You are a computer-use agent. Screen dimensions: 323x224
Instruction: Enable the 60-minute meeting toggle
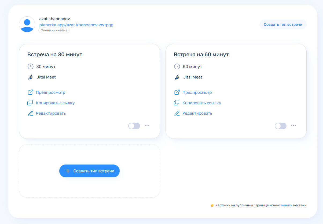coord(281,126)
